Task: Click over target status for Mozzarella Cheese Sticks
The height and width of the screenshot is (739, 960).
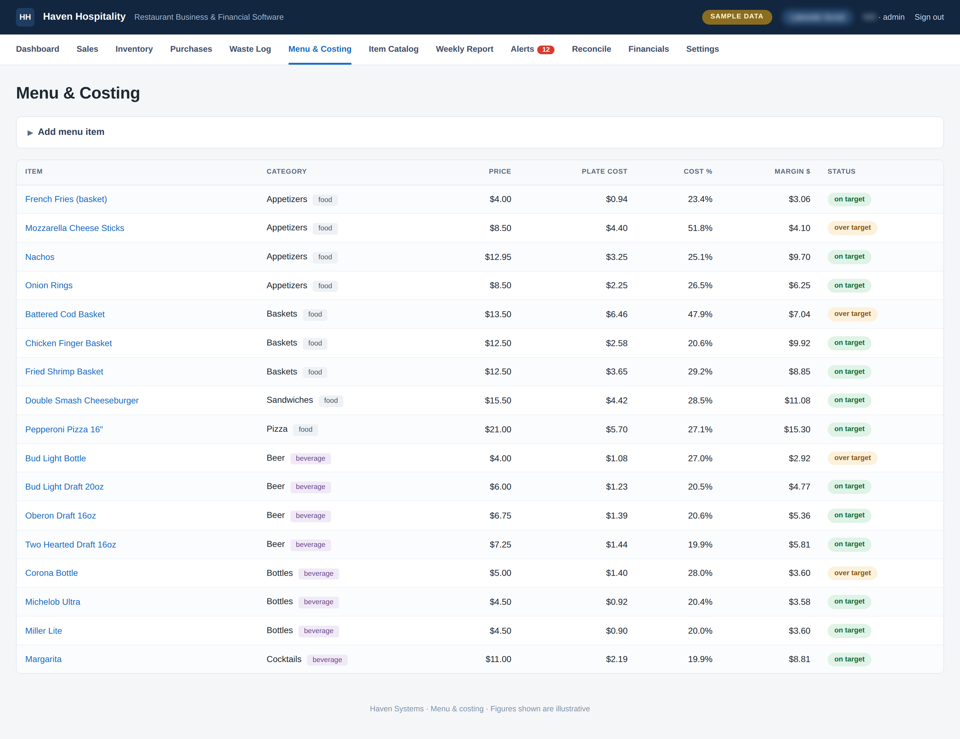Action: (x=852, y=228)
